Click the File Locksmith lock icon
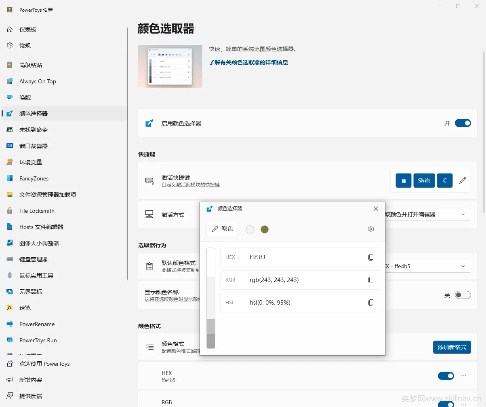The image size is (486, 407). coord(10,211)
